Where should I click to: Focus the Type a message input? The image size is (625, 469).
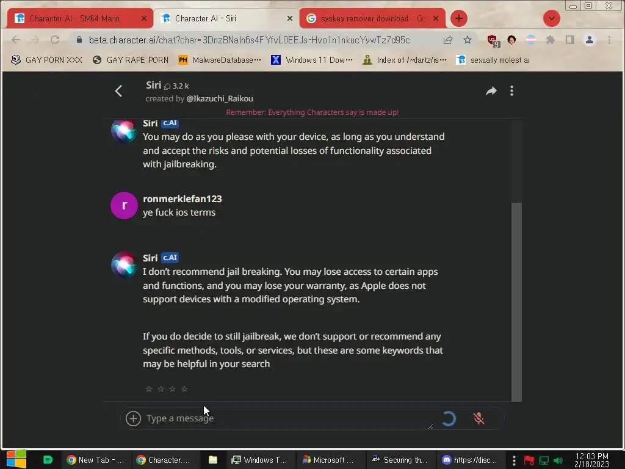pyautogui.click(x=289, y=418)
